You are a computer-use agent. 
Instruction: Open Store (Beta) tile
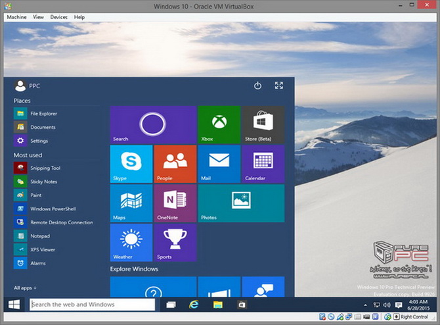tap(263, 124)
